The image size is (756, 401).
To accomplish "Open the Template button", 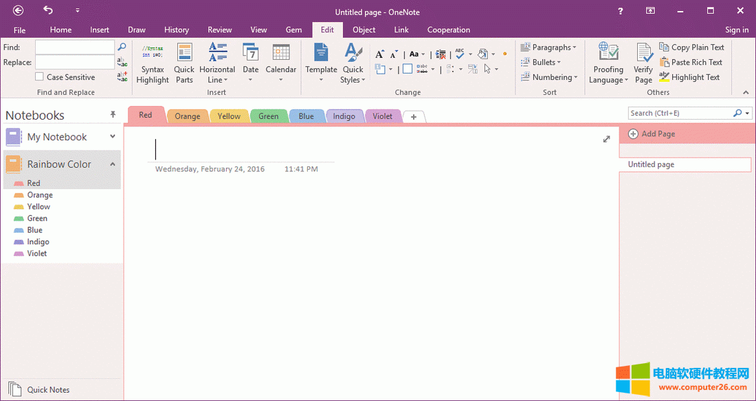I will pyautogui.click(x=321, y=63).
